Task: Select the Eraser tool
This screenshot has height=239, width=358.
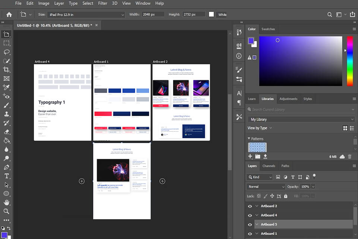Action: pyautogui.click(x=7, y=131)
